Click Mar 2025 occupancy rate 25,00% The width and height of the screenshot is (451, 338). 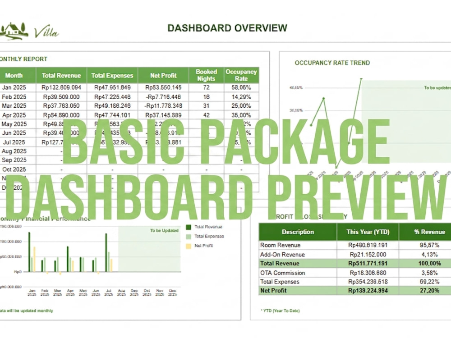241,106
